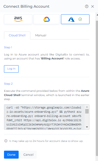Select the Google Cloud provider card

(47, 19)
